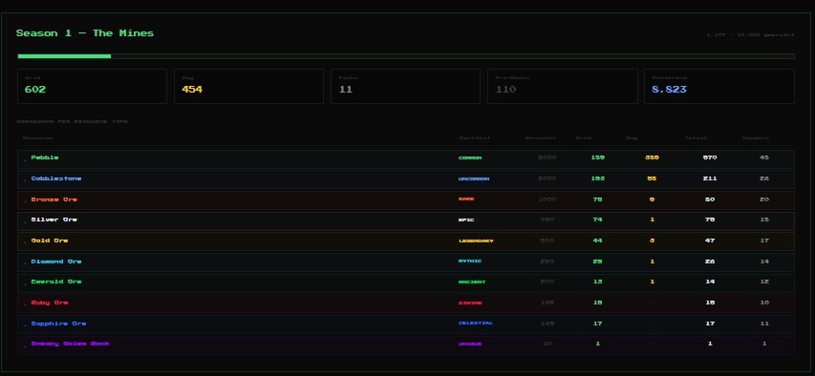Click the CELESTIAL rarity badge
This screenshot has width=815, height=376.
tap(476, 323)
